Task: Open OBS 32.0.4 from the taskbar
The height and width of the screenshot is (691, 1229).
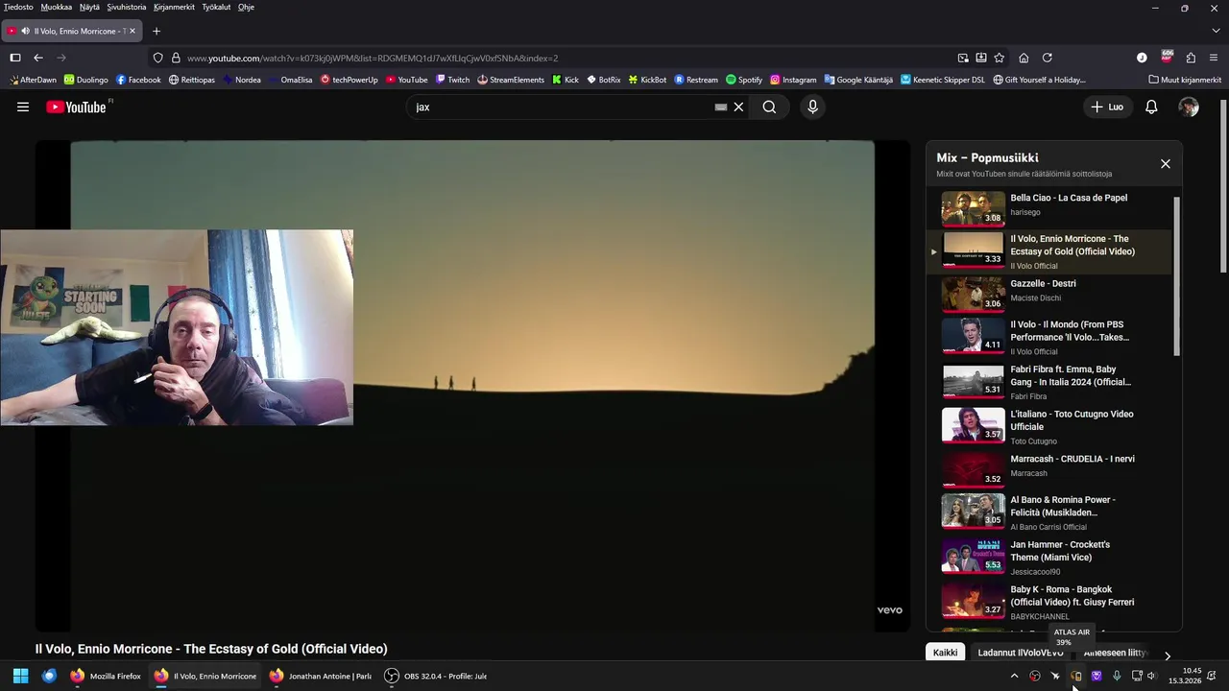Action: click(x=436, y=676)
